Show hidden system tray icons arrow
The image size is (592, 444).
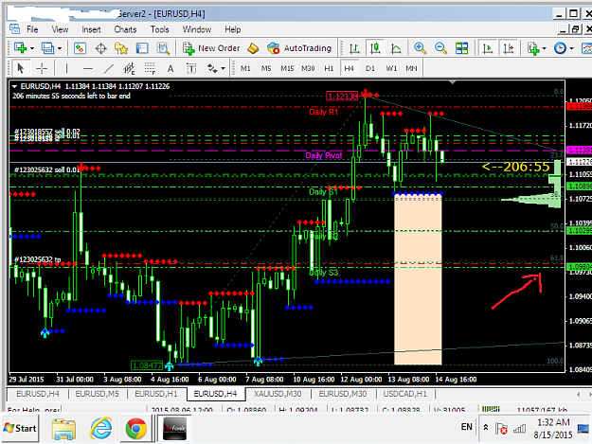point(486,427)
